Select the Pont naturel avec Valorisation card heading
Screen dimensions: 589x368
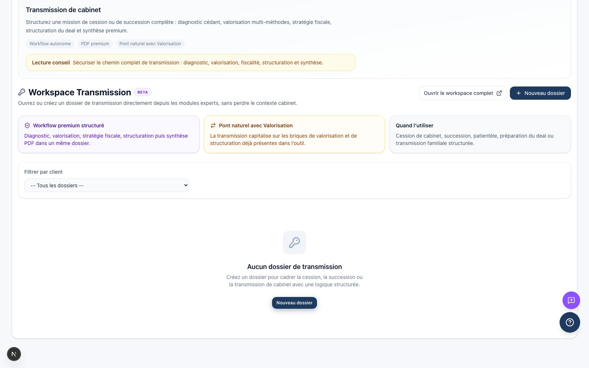pos(256,125)
